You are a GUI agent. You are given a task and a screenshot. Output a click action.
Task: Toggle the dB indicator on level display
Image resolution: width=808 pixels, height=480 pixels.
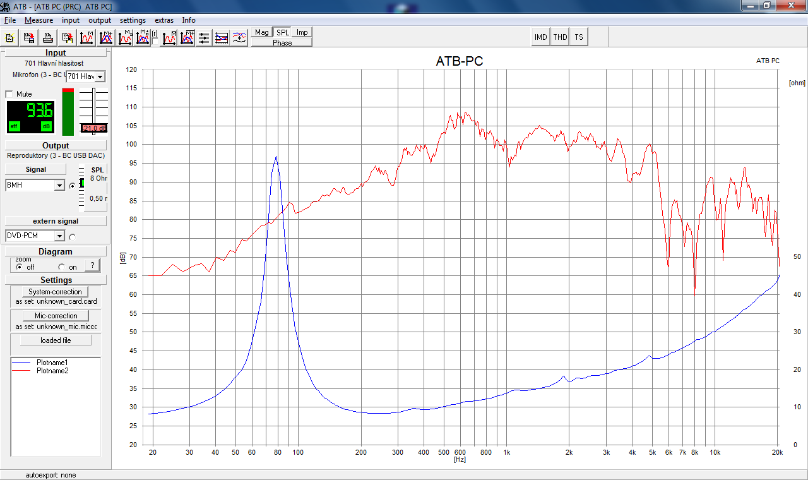pyautogui.click(x=46, y=126)
